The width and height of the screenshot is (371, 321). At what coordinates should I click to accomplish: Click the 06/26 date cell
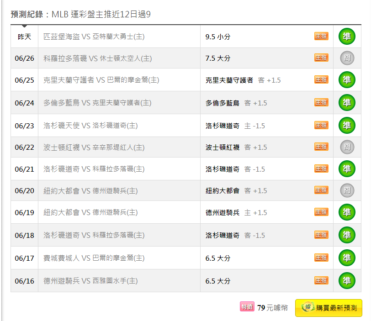click(24, 58)
